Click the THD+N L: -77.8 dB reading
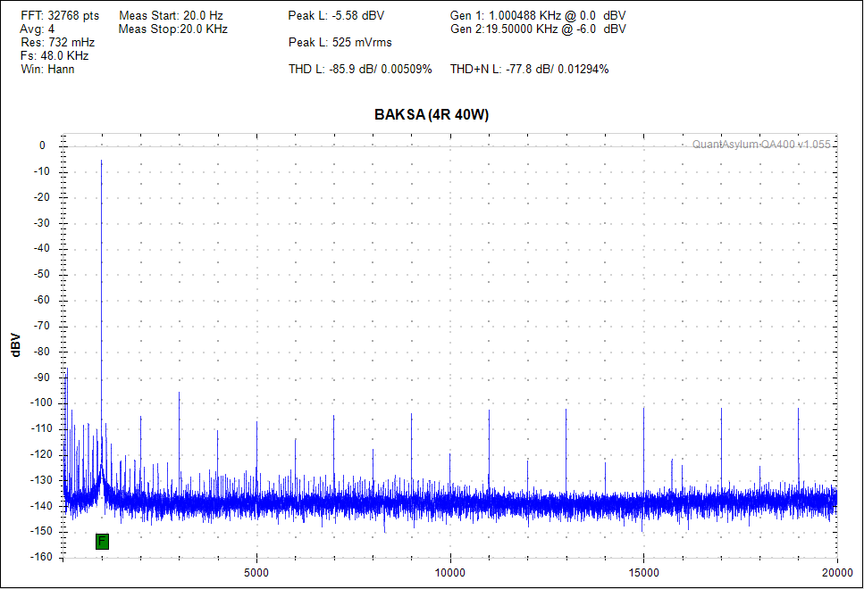Image resolution: width=864 pixels, height=589 pixels. click(529, 70)
